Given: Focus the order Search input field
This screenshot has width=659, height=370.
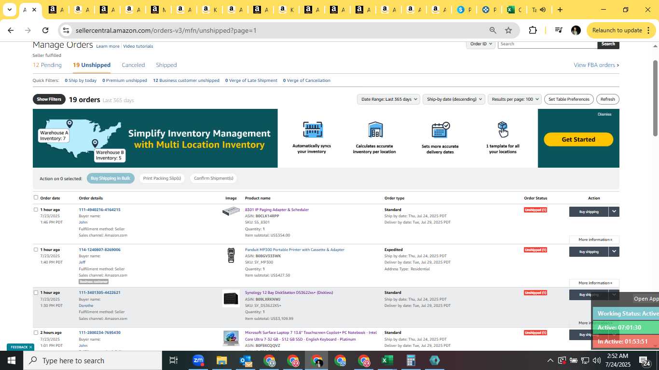Looking at the screenshot, I should tap(548, 44).
